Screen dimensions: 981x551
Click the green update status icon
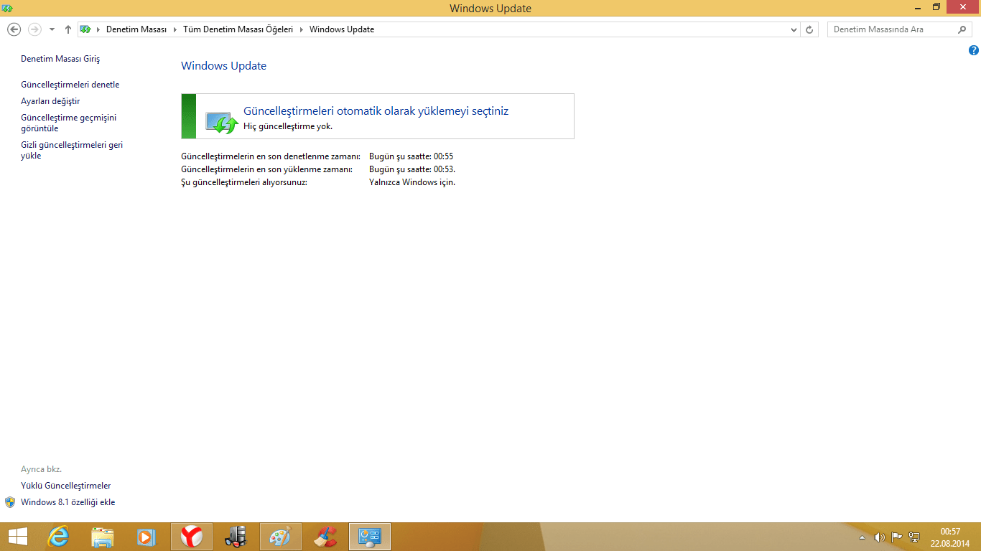coord(221,122)
